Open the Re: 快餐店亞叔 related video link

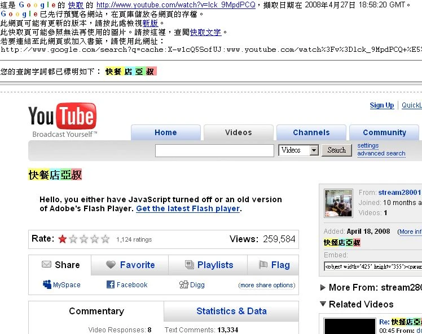pyautogui.click(x=400, y=322)
